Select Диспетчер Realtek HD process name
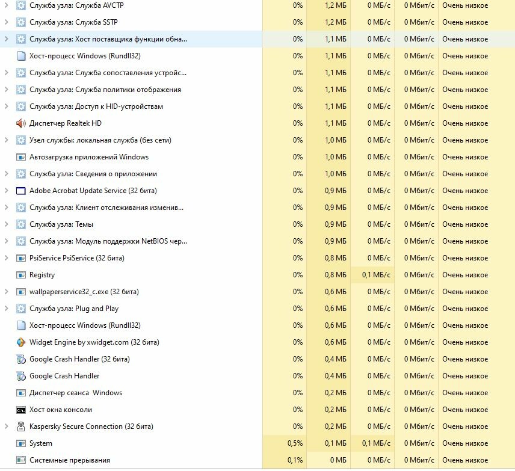This screenshot has height=471, width=515. click(x=66, y=123)
